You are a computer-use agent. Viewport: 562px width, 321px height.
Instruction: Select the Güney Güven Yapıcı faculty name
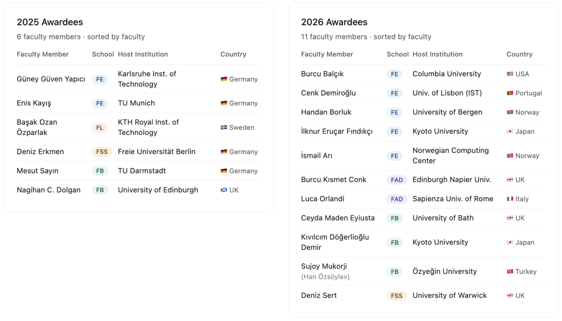click(51, 79)
